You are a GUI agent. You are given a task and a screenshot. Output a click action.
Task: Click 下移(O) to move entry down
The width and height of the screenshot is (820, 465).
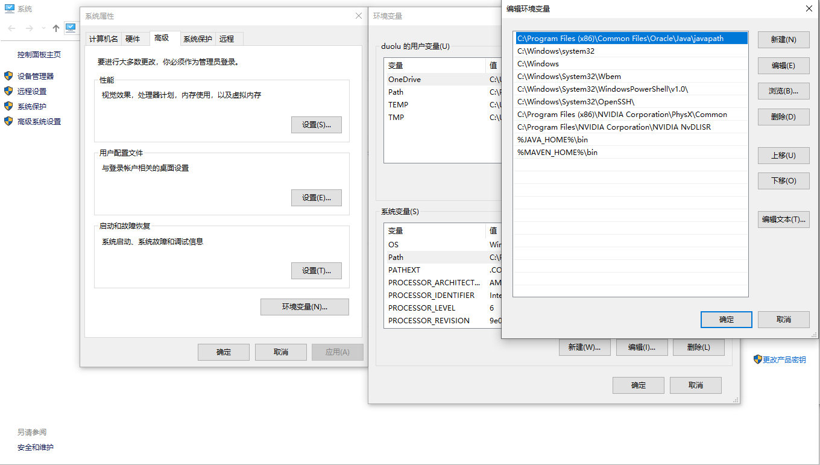(x=784, y=181)
